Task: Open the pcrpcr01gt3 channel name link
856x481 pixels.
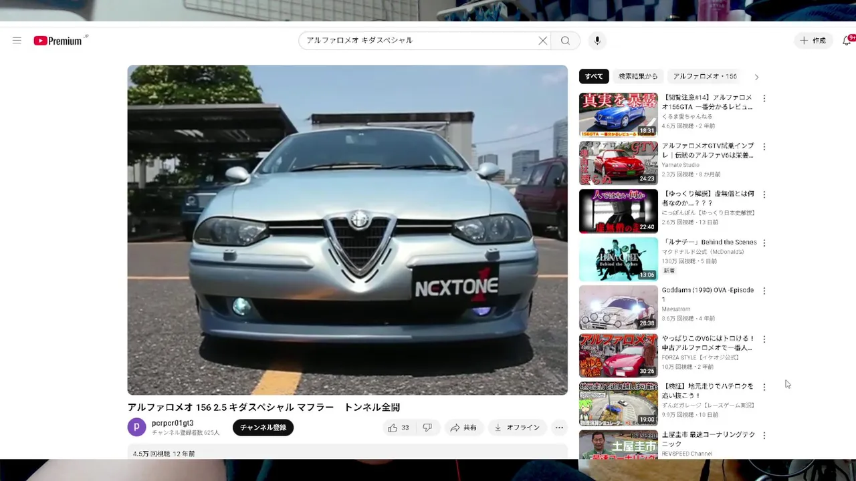Action: [x=173, y=423]
